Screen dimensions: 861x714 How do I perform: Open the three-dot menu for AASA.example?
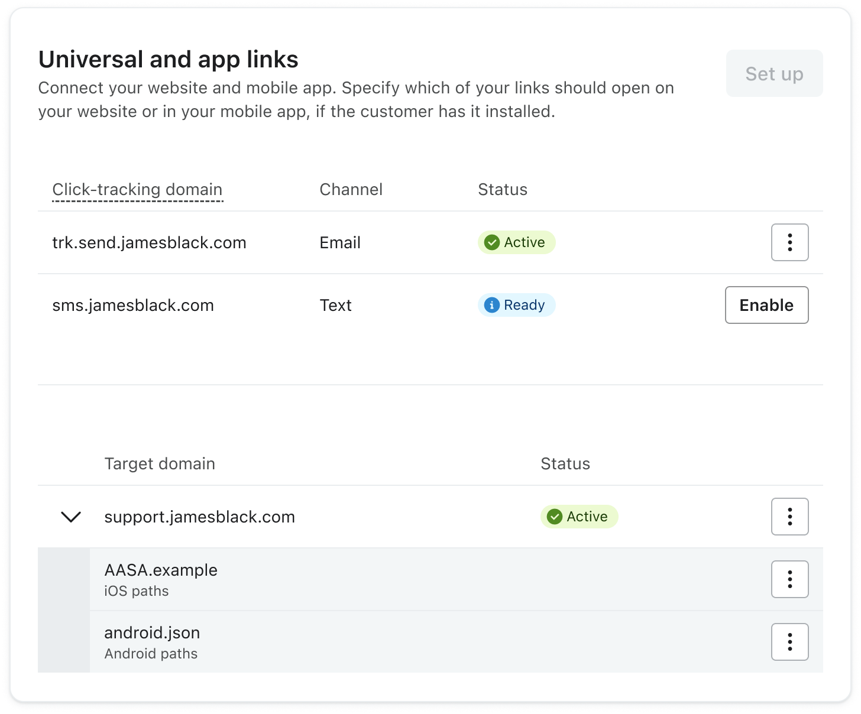[789, 579]
